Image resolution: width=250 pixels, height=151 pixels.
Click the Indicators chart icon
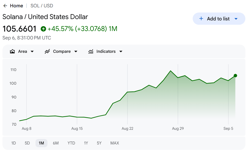(91, 51)
